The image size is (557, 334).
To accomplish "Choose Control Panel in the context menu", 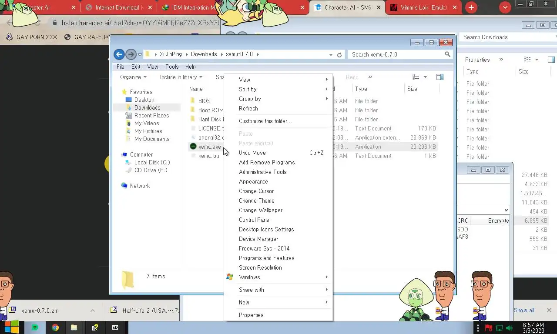I will 278,220.
